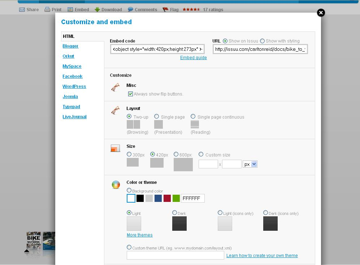The image size is (360, 265).
Task: Select Dark (icons only) theme radio
Action: [x=265, y=213]
